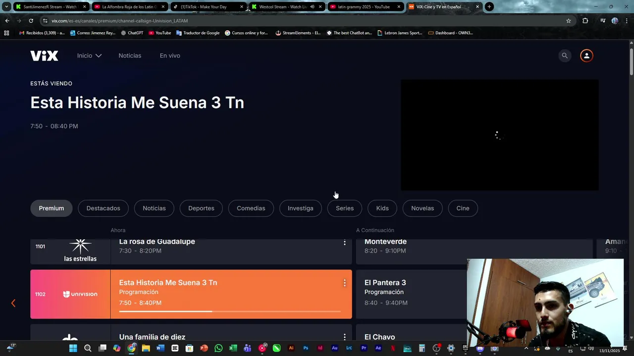Open the Monteverde upcoming program card
634x356 pixels.
pos(474,251)
